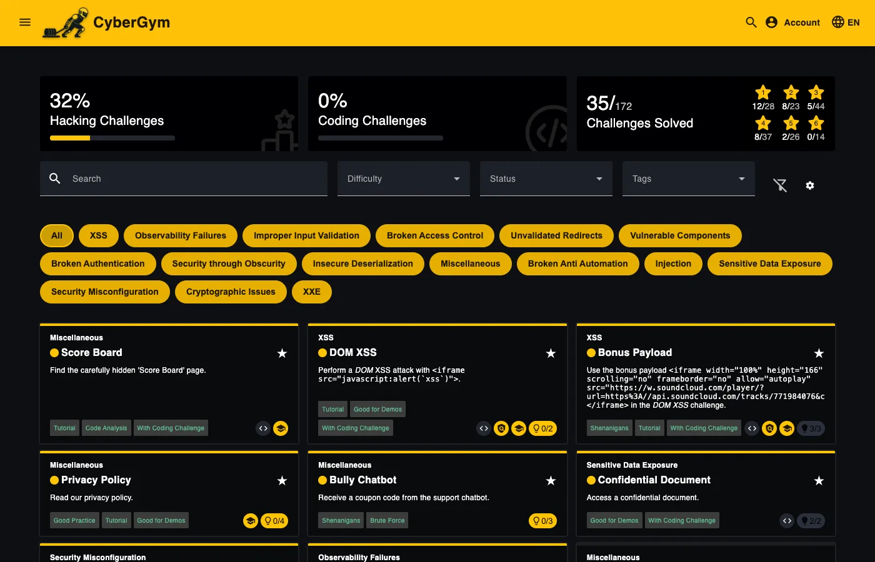This screenshot has width=875, height=562.
Task: Toggle the Observability Failures category filter
Action: click(181, 235)
